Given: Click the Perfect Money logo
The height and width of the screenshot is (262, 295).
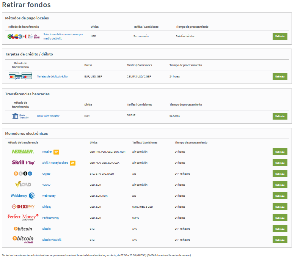Looking at the screenshot, I should (x=23, y=217).
